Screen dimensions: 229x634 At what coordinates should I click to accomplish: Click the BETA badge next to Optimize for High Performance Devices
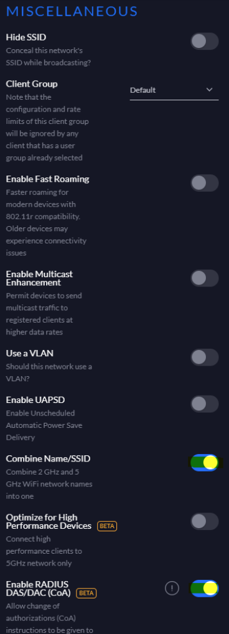(107, 526)
